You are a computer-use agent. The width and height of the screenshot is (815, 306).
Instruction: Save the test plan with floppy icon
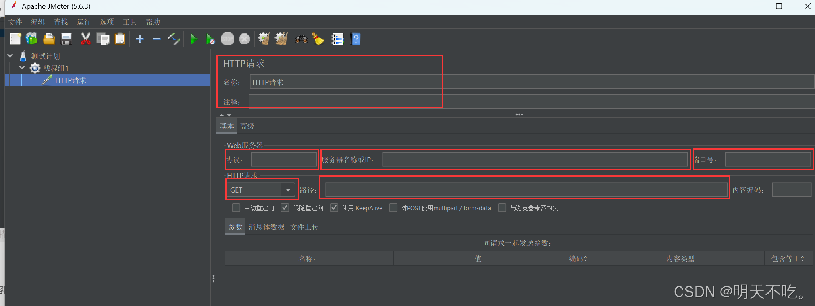(x=66, y=39)
